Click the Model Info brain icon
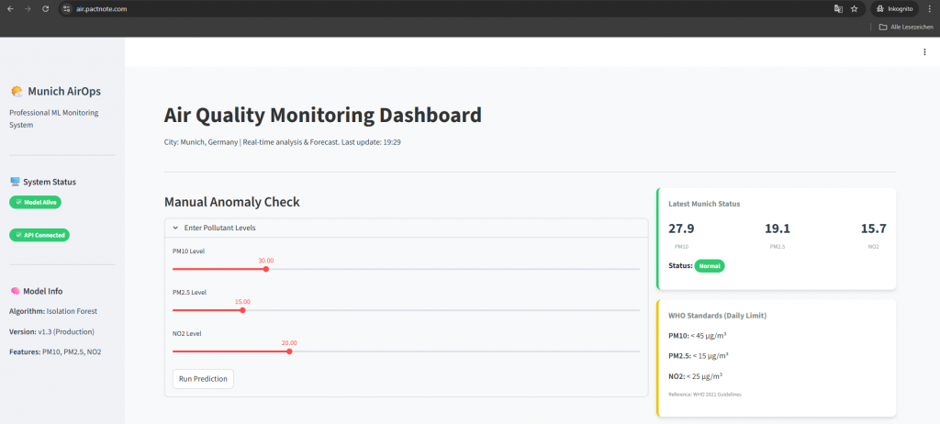This screenshot has width=940, height=424. click(15, 291)
